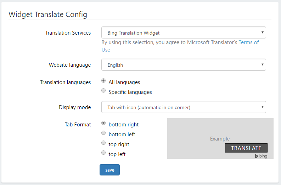
Task: Click the TRANSLATE example tab button
Action: click(246, 148)
